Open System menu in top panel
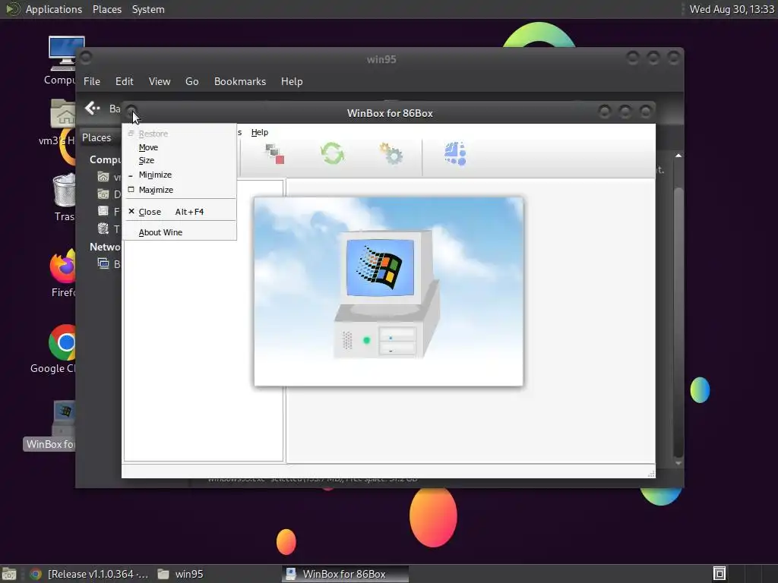The width and height of the screenshot is (778, 583). [x=148, y=9]
